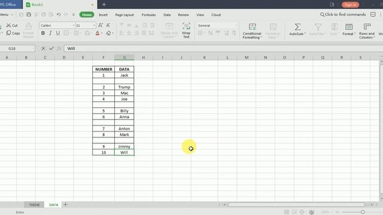Image resolution: width=383 pixels, height=215 pixels.
Task: Open the Calibri font name dropdown
Action: [x=74, y=25]
